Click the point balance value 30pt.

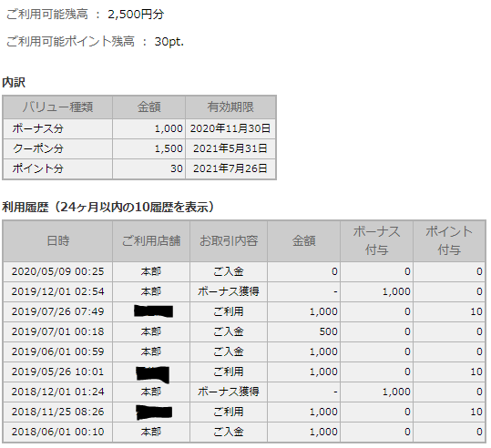coord(169,41)
